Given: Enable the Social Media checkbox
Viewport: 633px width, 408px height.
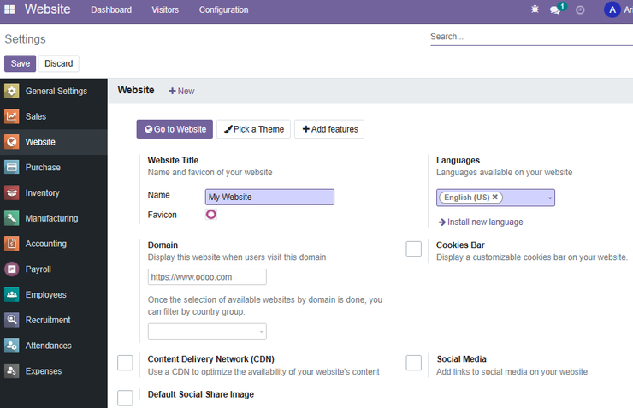Looking at the screenshot, I should point(413,363).
